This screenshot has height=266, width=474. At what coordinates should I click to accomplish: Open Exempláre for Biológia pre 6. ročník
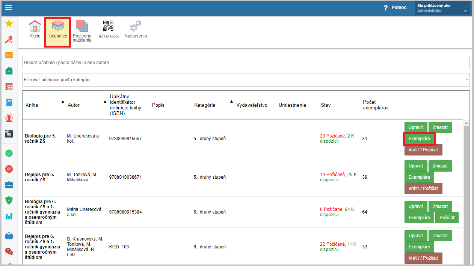[419, 218]
